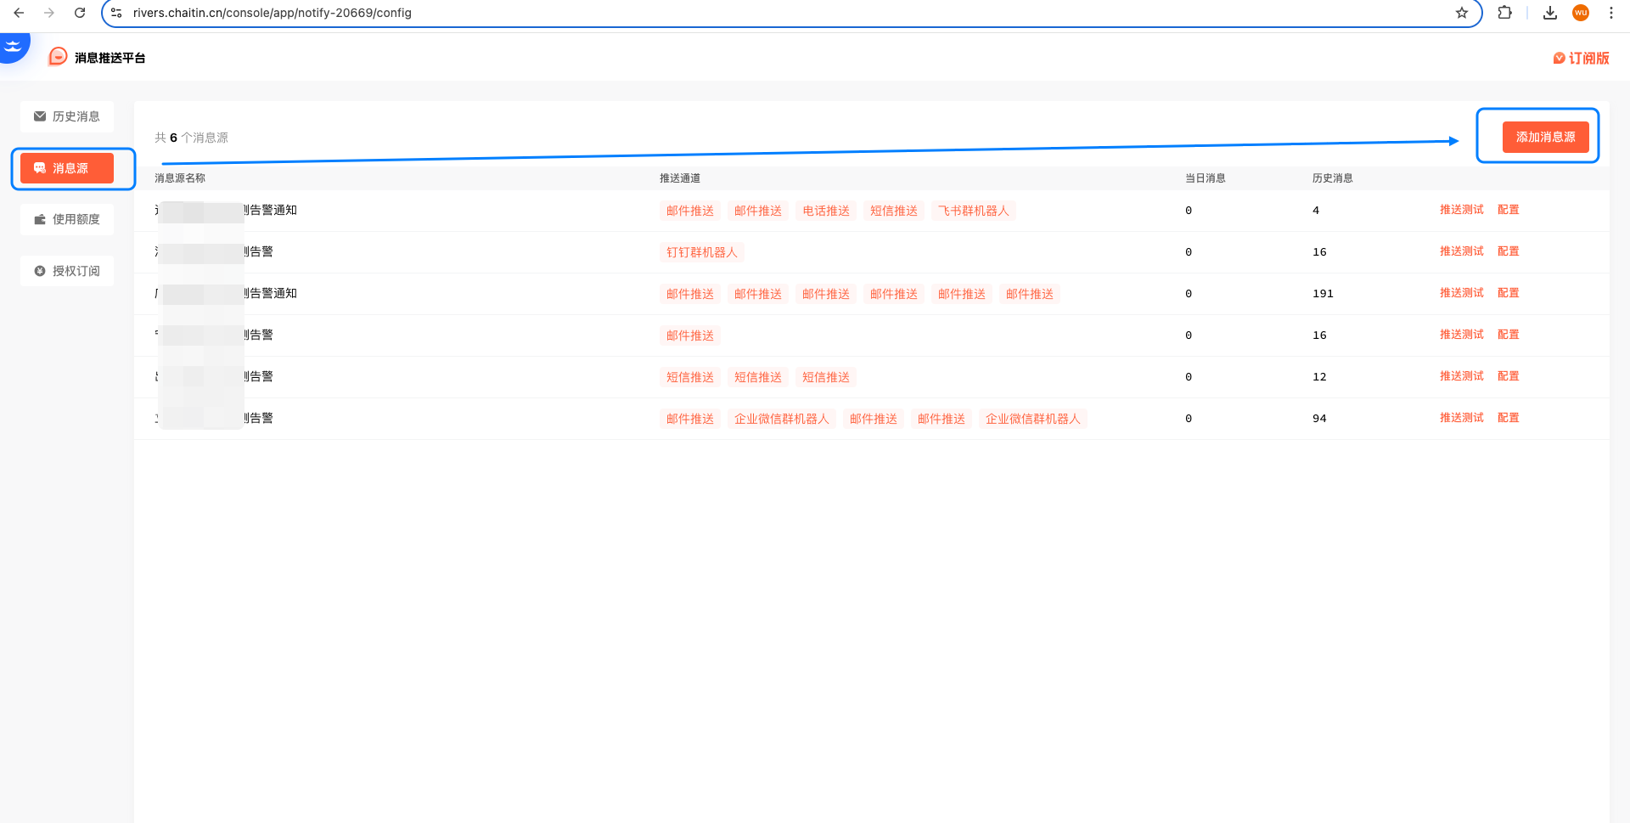Click the orange user profile avatar
The image size is (1630, 823).
click(1580, 13)
